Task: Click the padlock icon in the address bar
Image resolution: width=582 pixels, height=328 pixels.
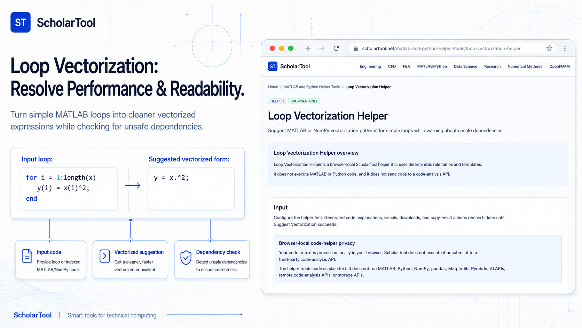Action: pos(356,48)
